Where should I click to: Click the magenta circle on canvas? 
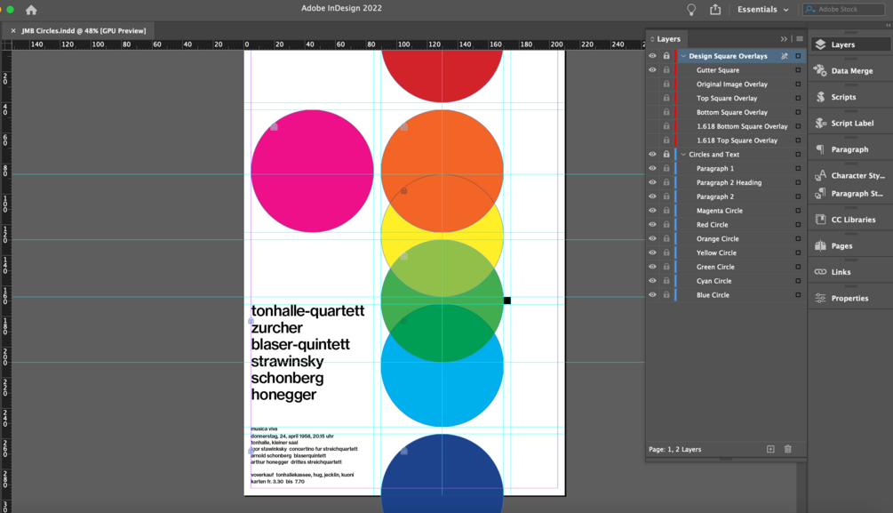312,171
